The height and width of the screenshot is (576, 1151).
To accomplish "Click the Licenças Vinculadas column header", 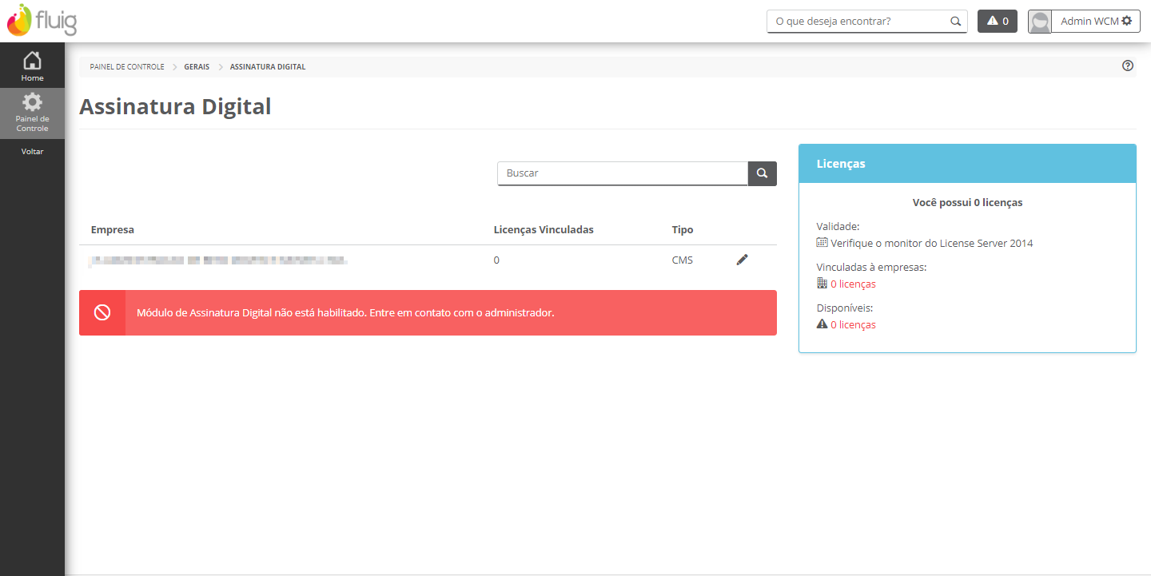I will (544, 230).
